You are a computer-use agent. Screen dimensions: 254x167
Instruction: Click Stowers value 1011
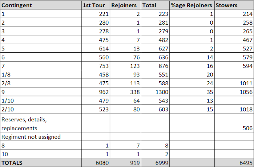pyautogui.click(x=246, y=83)
